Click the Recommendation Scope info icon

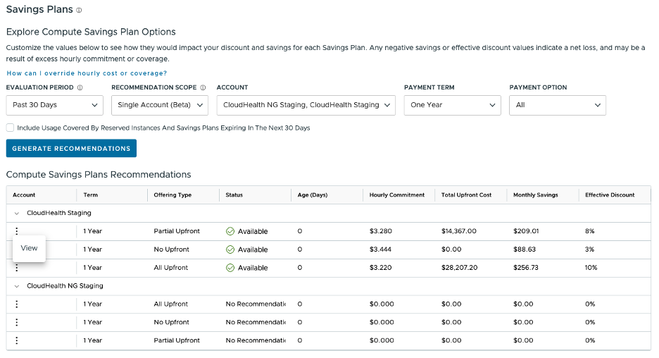(203, 88)
